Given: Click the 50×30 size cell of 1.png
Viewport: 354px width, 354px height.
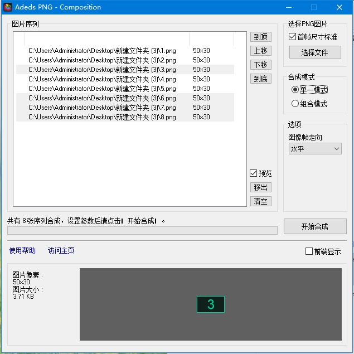Looking at the screenshot, I should (201, 51).
